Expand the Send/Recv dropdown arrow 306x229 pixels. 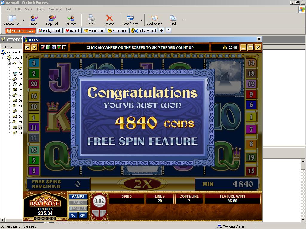(141, 20)
